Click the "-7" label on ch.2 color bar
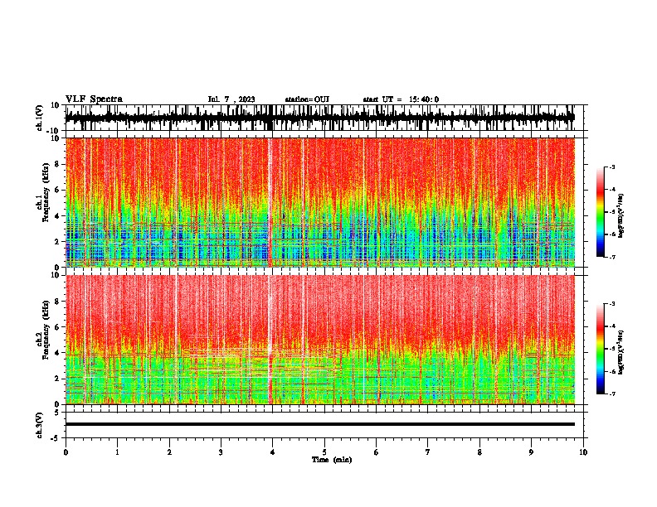 (x=611, y=394)
